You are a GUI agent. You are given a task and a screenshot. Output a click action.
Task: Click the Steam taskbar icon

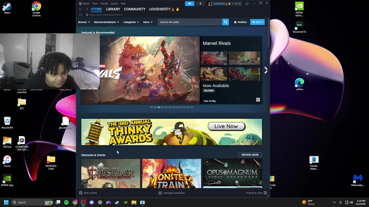click(x=117, y=202)
